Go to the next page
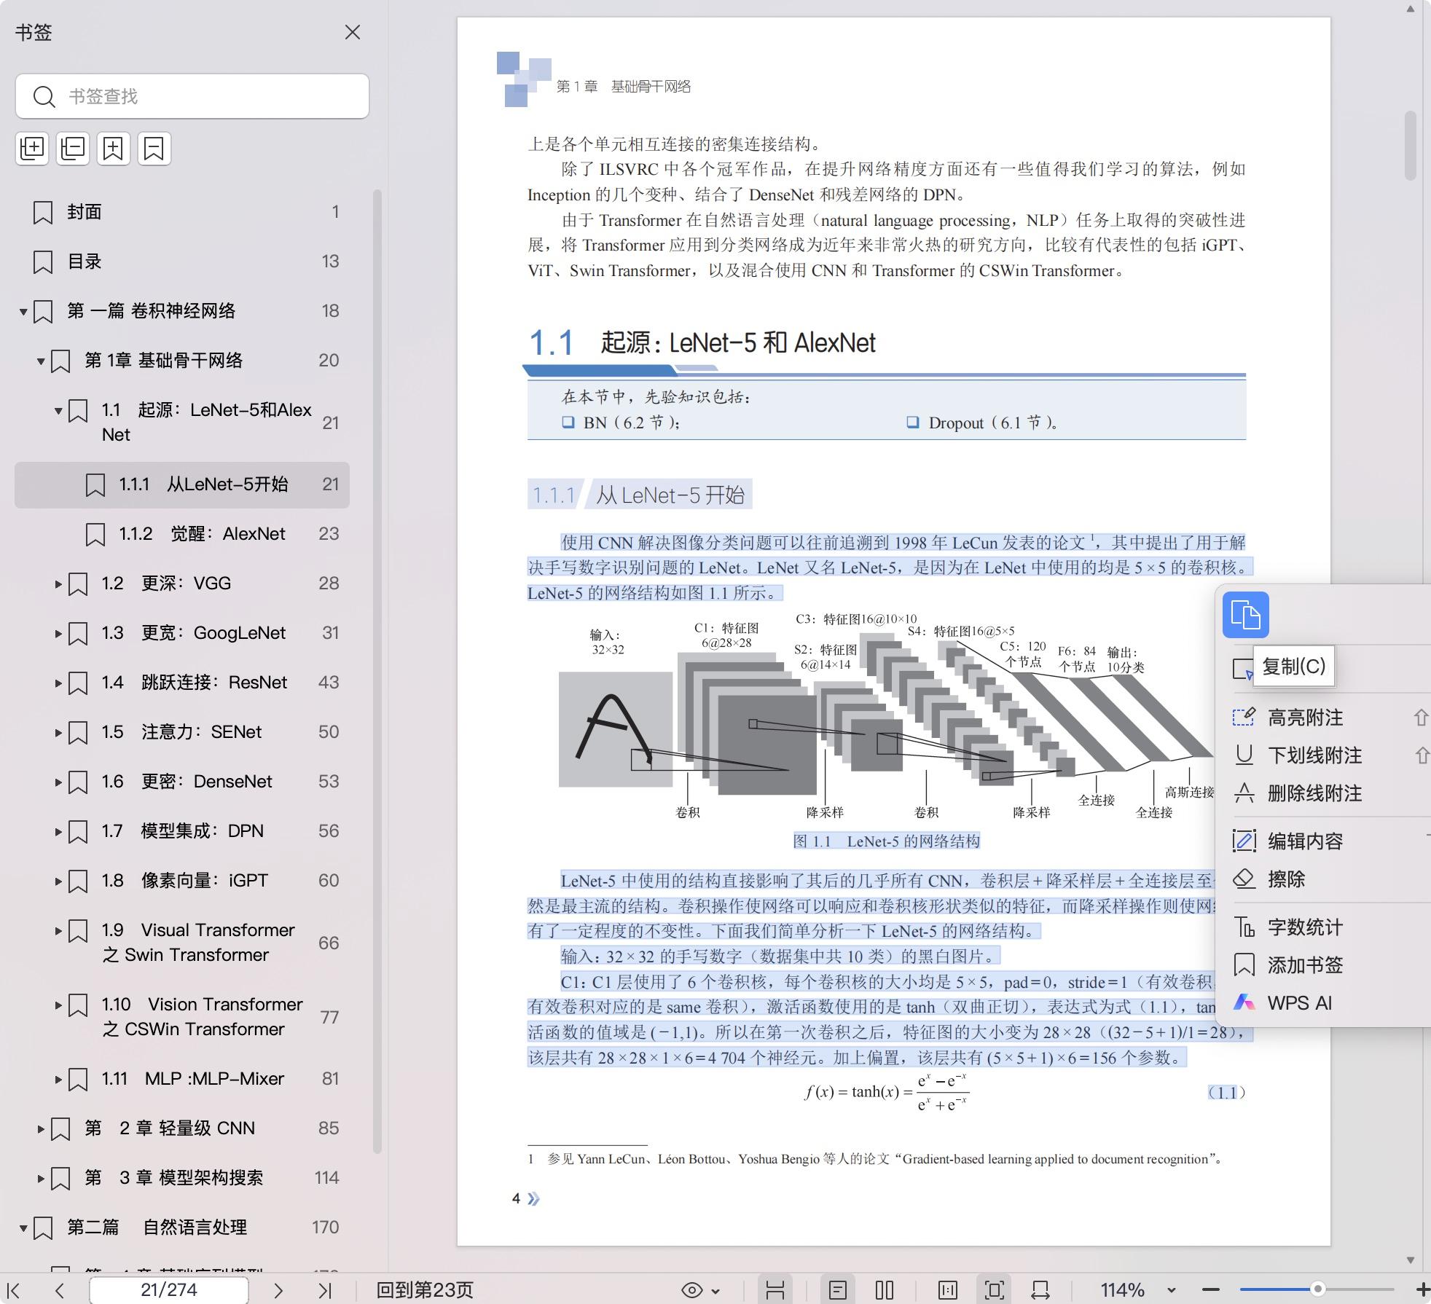Screen dimensions: 1431x1304 pyautogui.click(x=278, y=1290)
